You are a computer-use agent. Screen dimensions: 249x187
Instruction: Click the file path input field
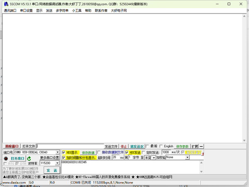70,146
